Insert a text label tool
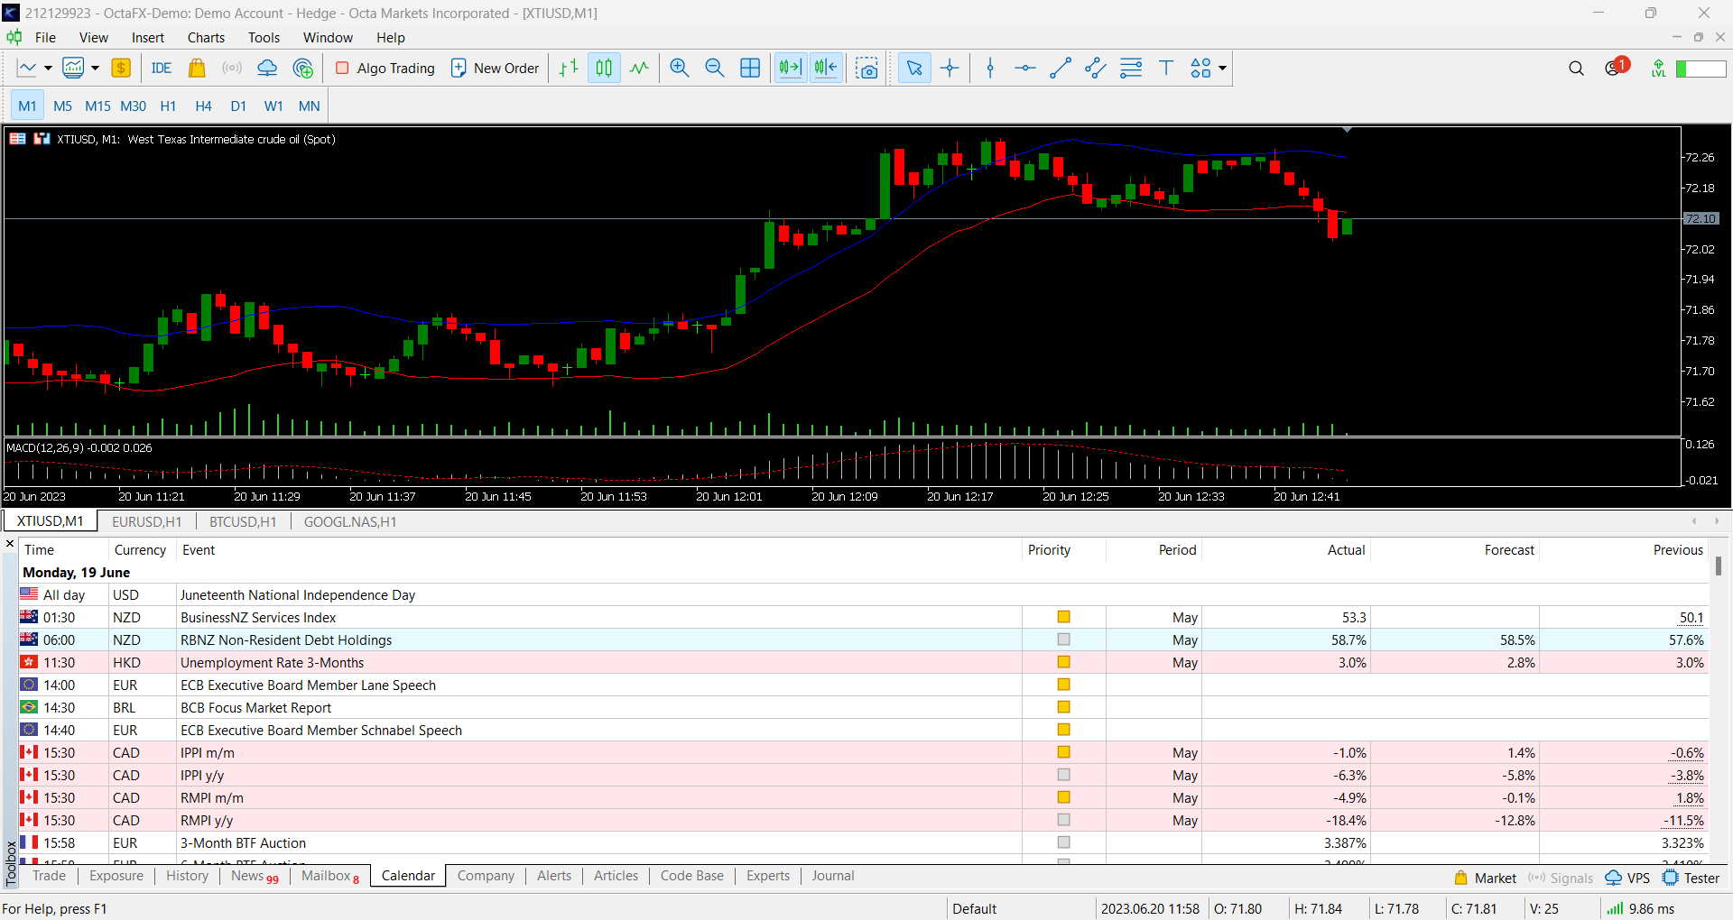 point(1166,68)
